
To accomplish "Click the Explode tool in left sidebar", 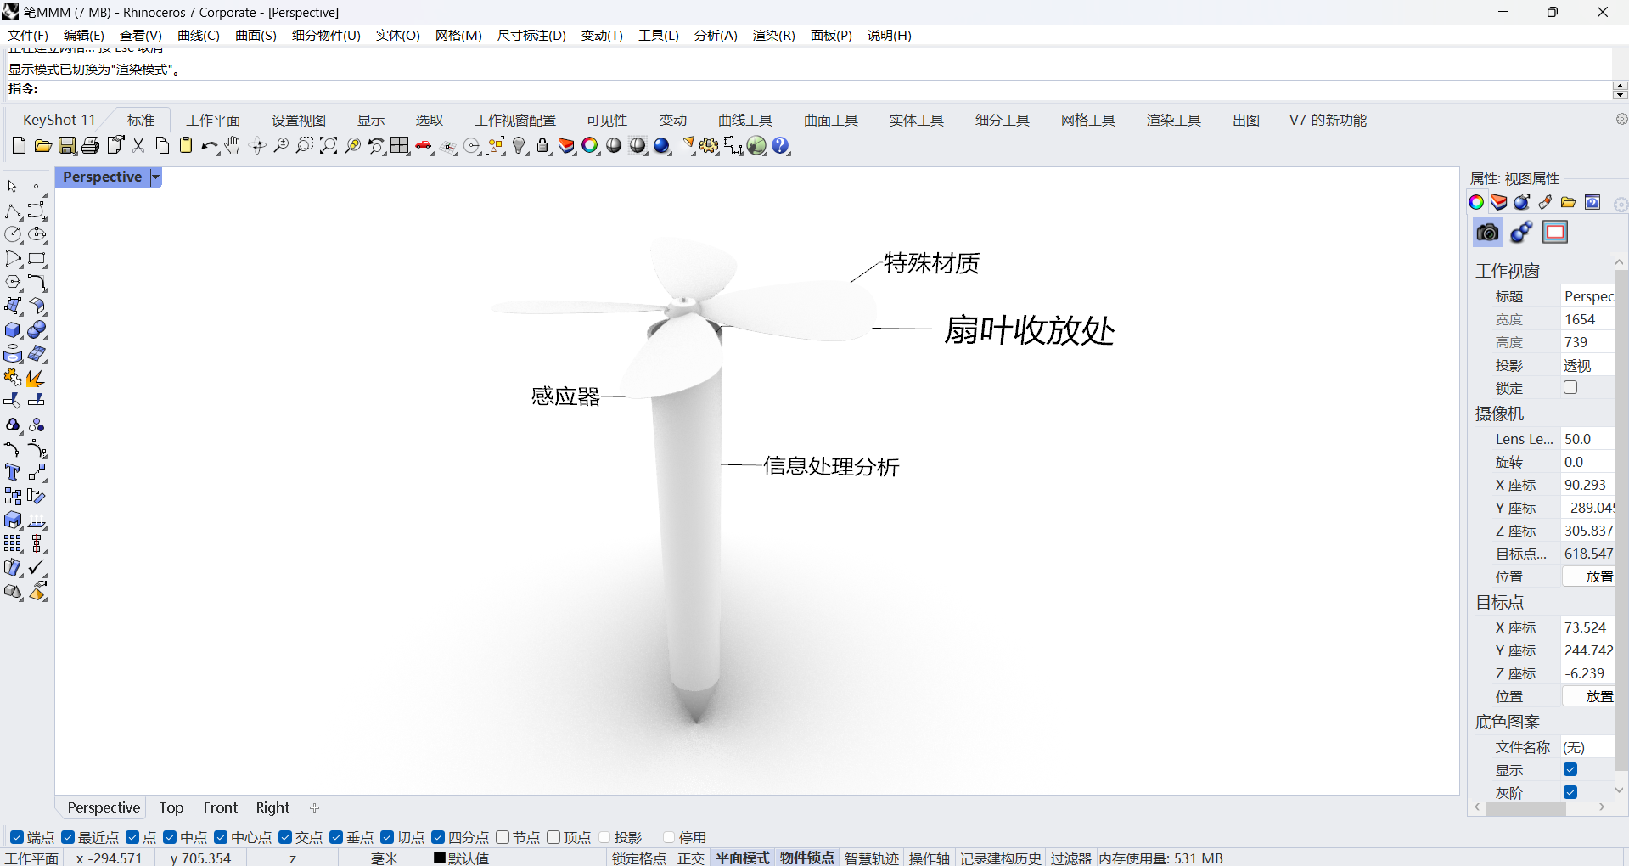I will [36, 378].
